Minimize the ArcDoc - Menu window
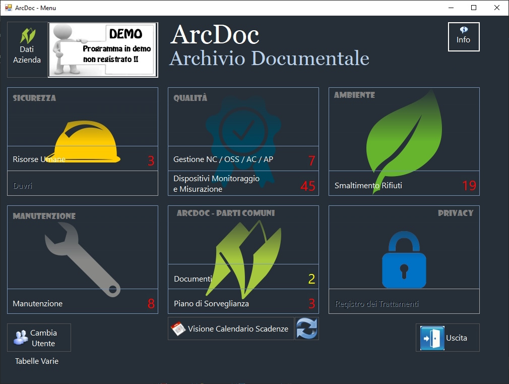Image resolution: width=509 pixels, height=384 pixels. coord(451,8)
